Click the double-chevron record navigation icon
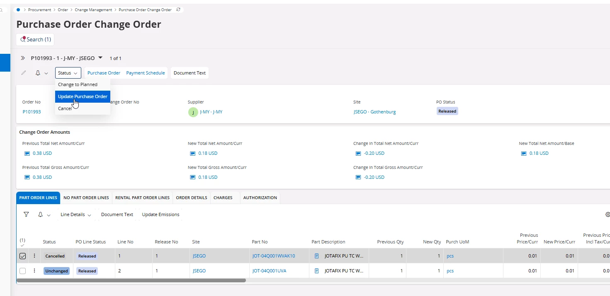The width and height of the screenshot is (610, 296). tap(23, 58)
